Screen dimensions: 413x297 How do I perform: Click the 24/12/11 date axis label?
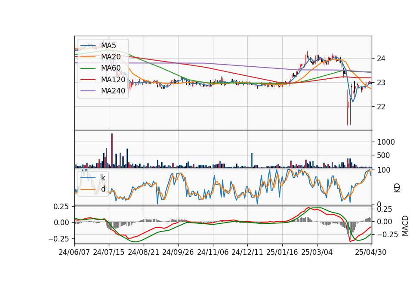247,252
